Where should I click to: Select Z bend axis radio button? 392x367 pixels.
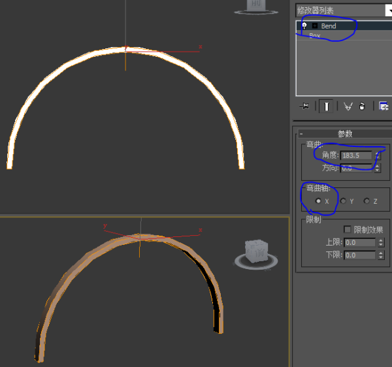(367, 201)
